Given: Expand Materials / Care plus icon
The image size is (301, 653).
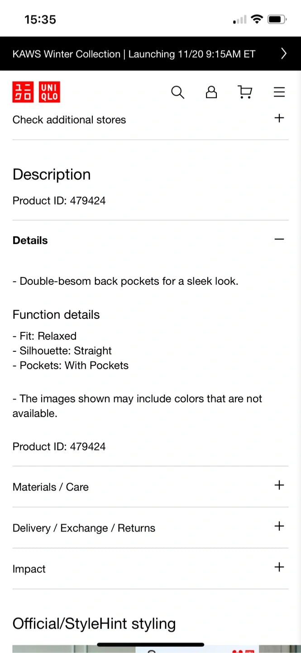Looking at the screenshot, I should pyautogui.click(x=279, y=485).
